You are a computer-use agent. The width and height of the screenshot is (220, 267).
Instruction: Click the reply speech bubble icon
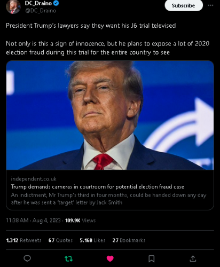pos(27,258)
